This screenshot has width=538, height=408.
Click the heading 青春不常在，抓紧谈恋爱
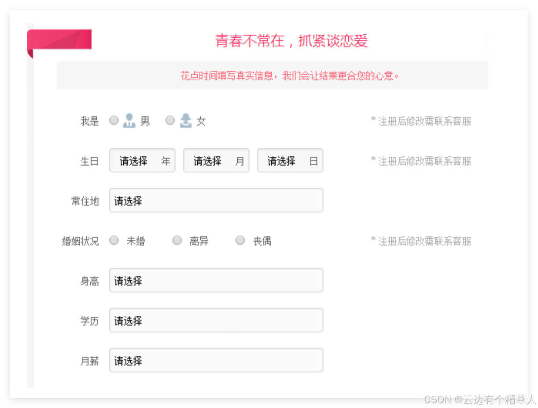point(291,41)
